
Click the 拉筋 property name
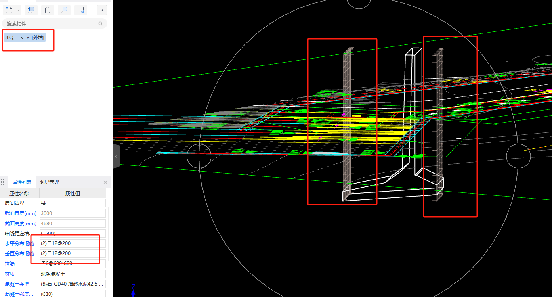(10, 264)
